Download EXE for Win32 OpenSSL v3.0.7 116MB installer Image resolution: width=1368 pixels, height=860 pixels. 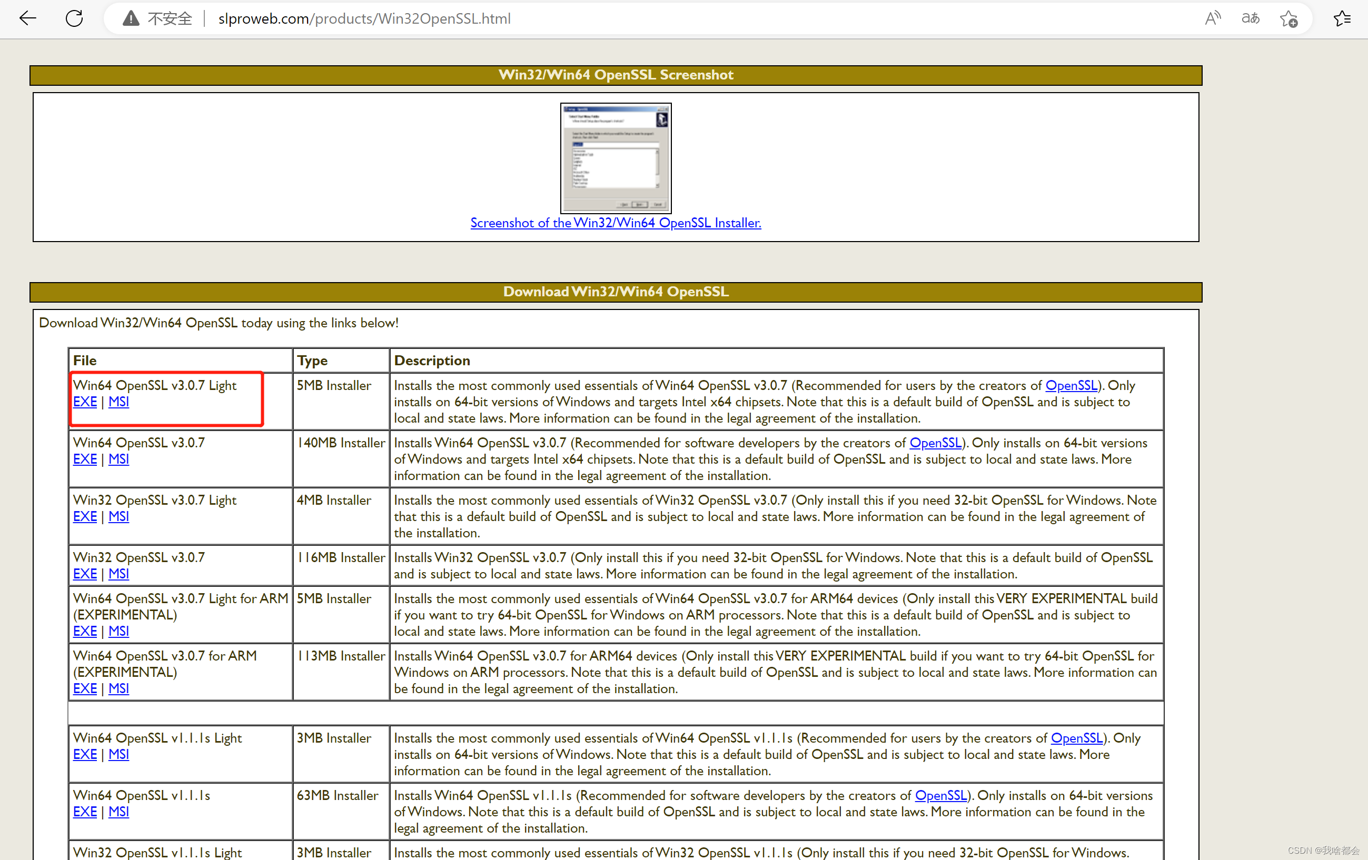(x=85, y=573)
